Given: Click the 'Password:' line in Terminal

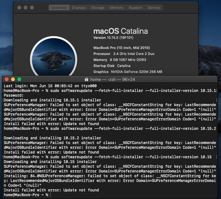Looking at the screenshot, I should [14, 95].
